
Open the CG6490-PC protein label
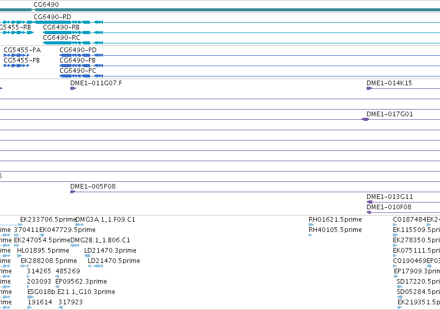point(78,71)
